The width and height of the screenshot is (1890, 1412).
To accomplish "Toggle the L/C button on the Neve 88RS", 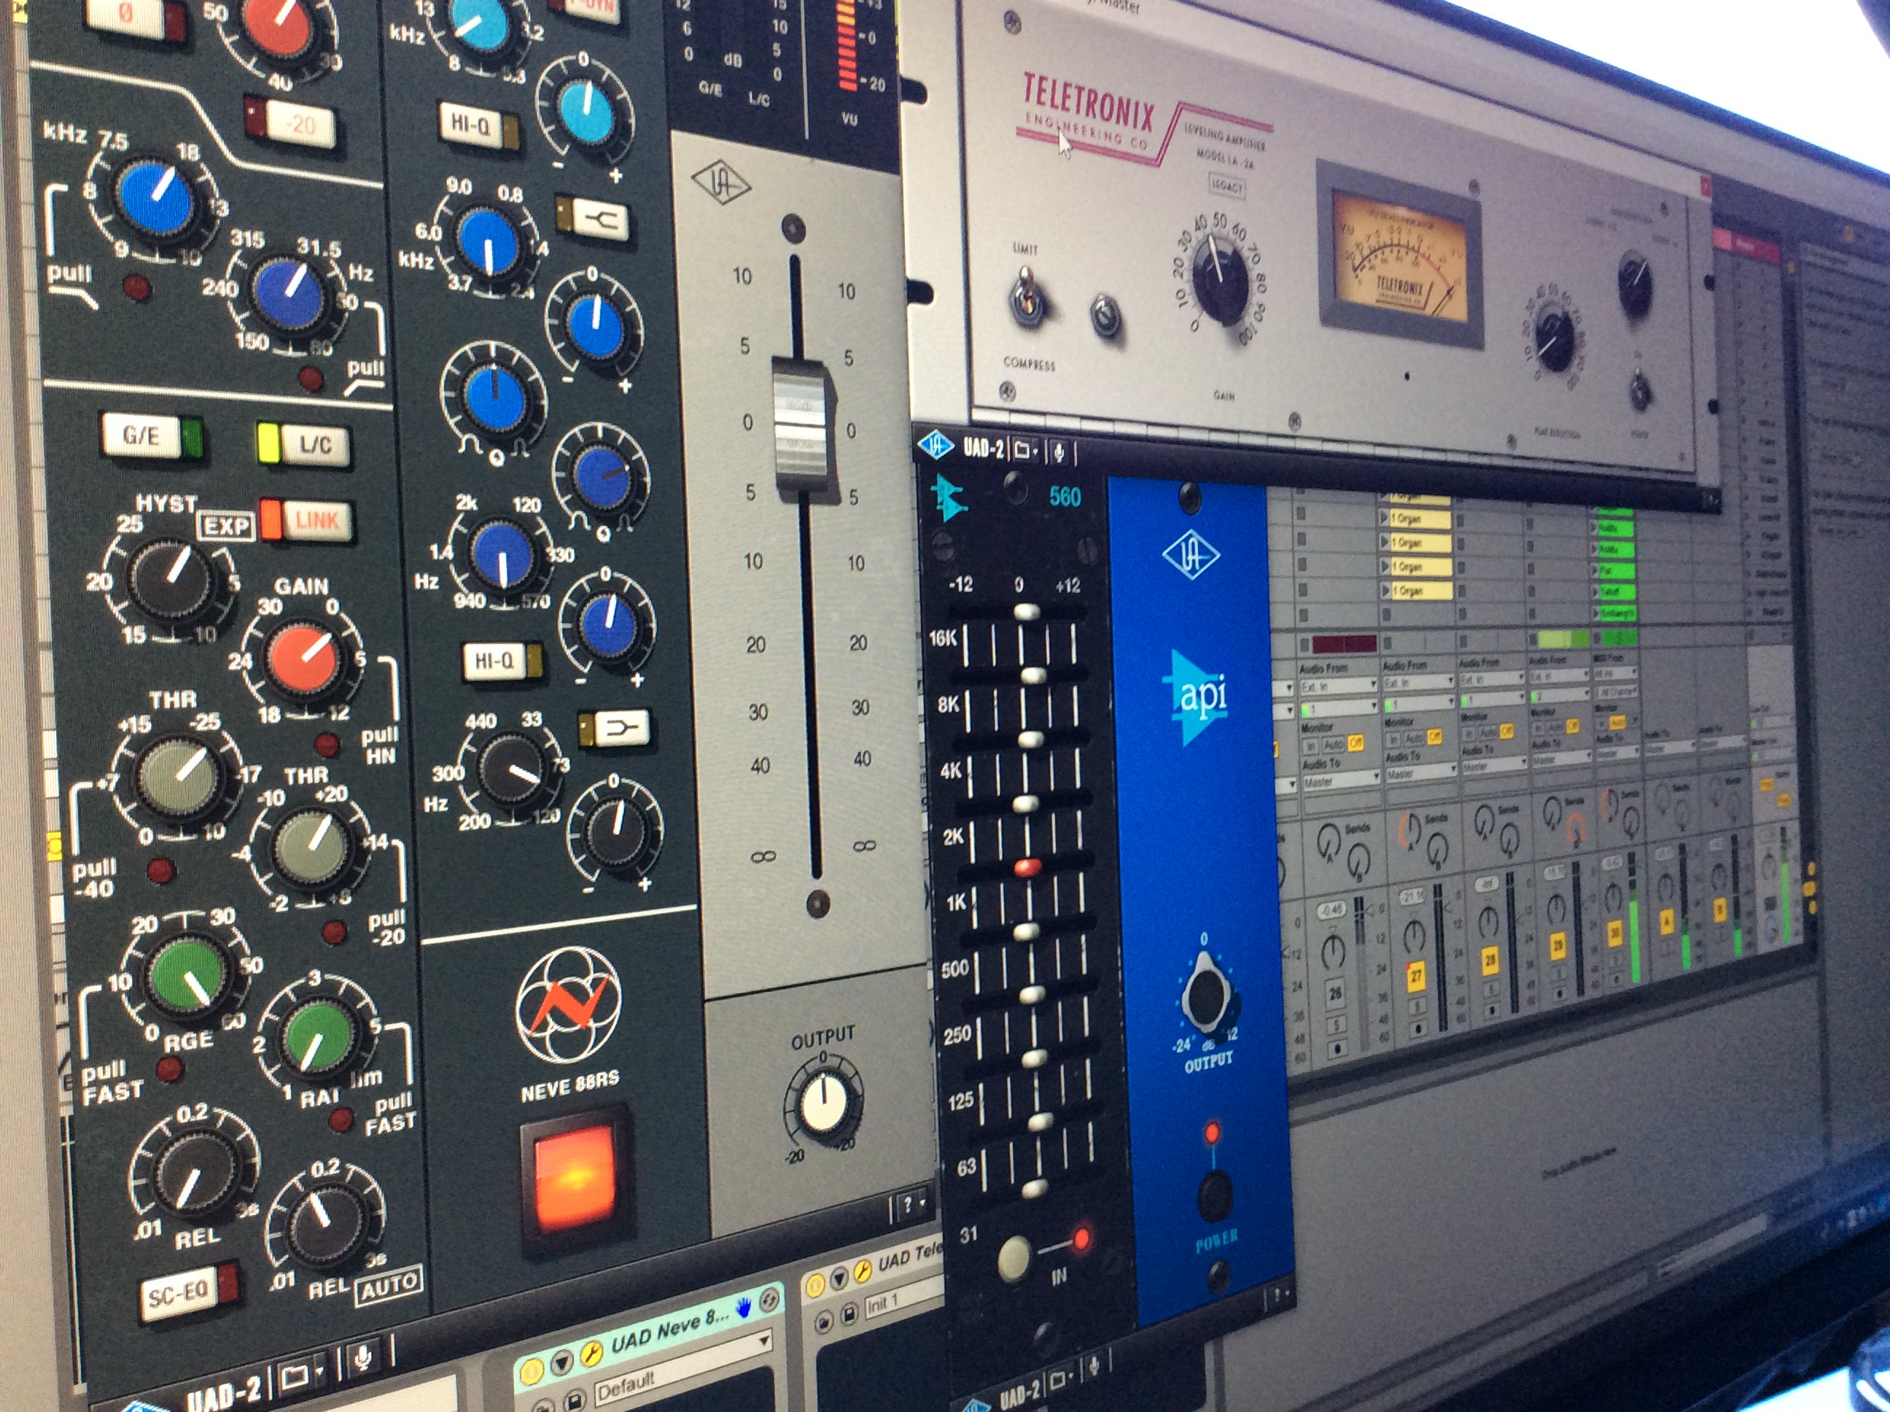I will point(304,444).
